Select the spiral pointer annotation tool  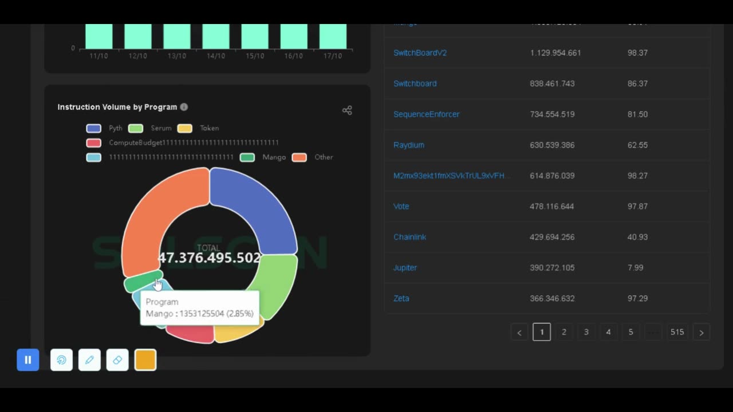pos(61,360)
